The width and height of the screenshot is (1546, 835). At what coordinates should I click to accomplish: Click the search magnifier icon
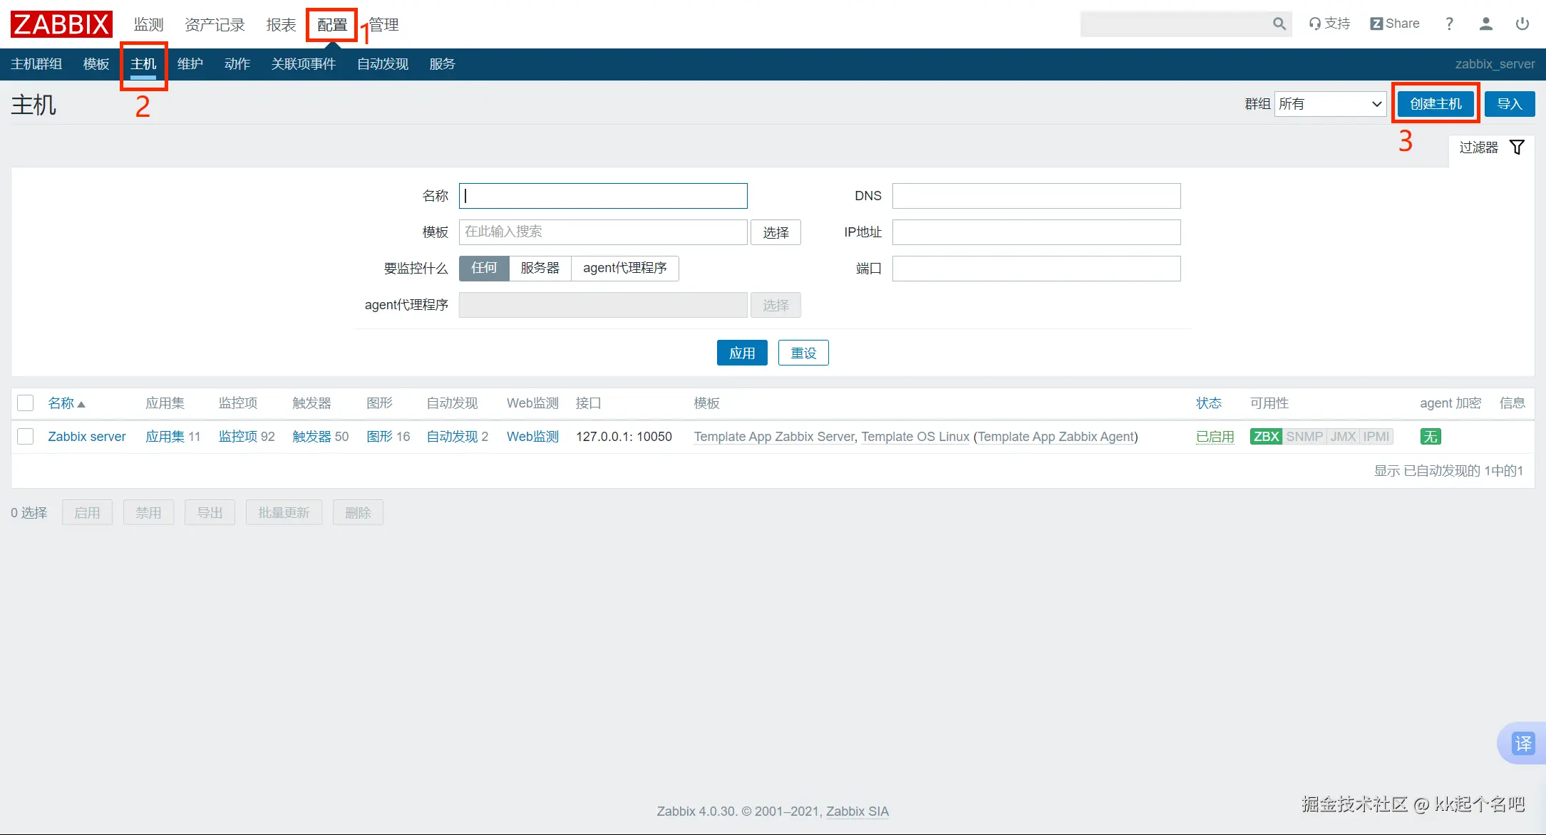(x=1279, y=24)
